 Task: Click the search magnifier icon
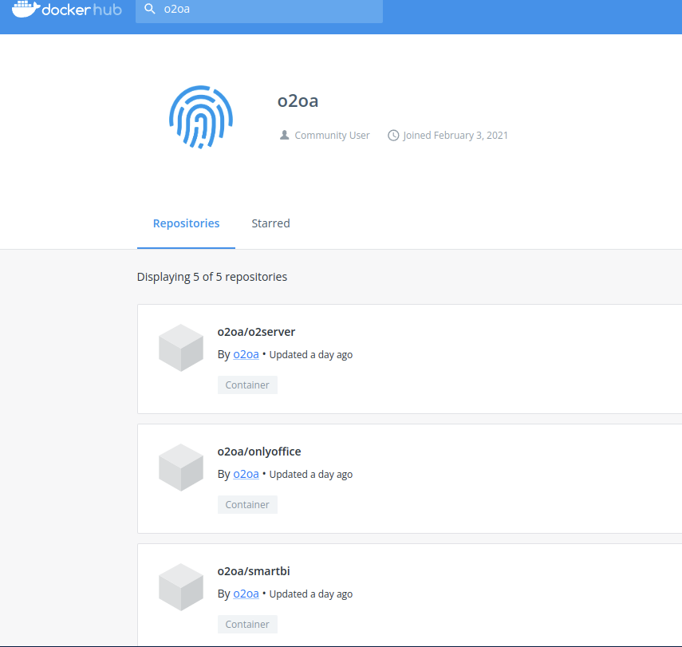[x=150, y=9]
